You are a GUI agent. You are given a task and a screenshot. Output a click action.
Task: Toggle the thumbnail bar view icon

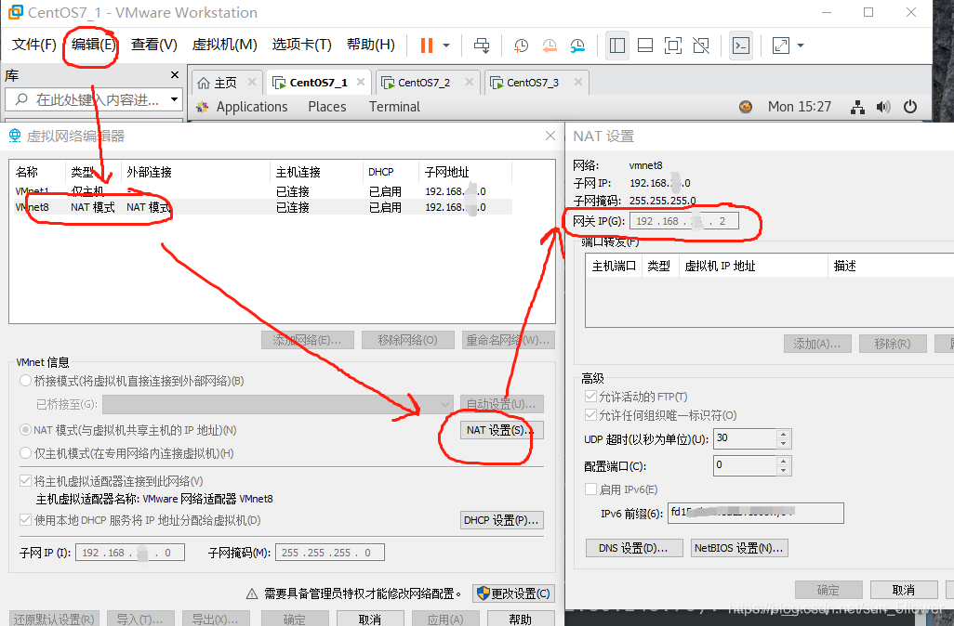point(645,46)
